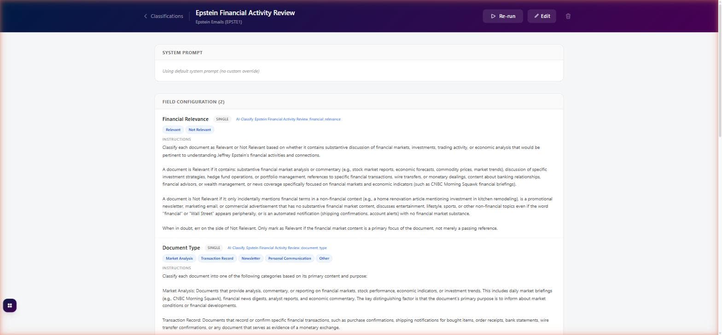Click the back chevron beside Classifications

(x=146, y=16)
